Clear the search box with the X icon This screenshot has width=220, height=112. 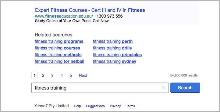tap(163, 88)
